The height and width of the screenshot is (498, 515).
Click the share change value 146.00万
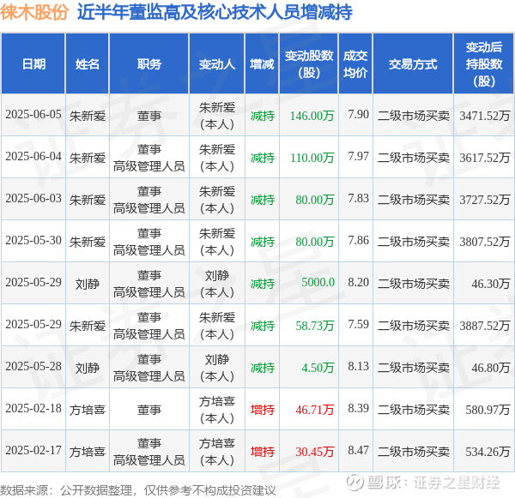pos(312,116)
